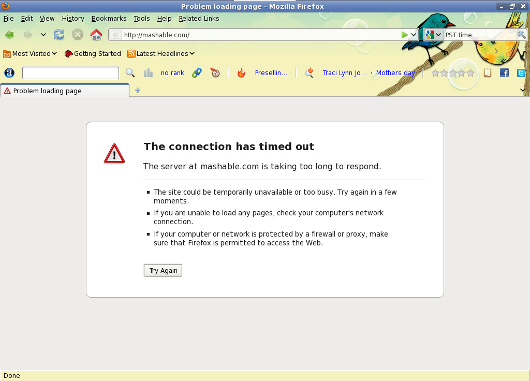530x381 pixels.
Task: Open the Related Links menu
Action: click(199, 19)
